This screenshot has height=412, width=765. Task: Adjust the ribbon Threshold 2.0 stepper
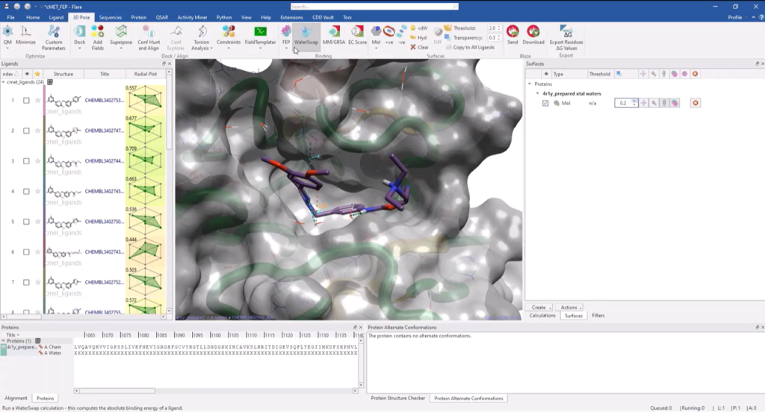(499, 28)
